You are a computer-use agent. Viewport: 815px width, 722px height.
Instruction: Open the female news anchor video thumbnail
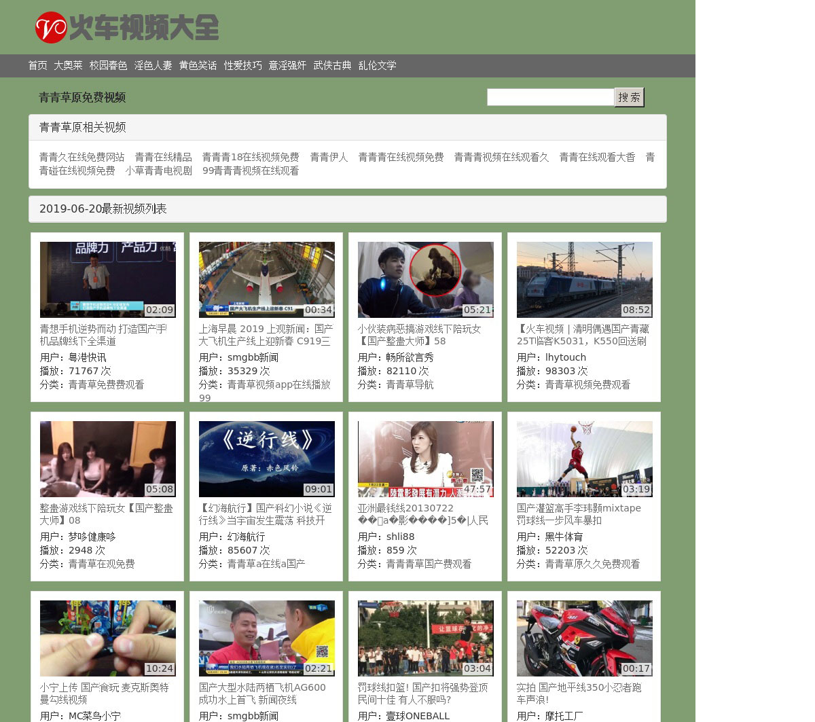coord(425,458)
